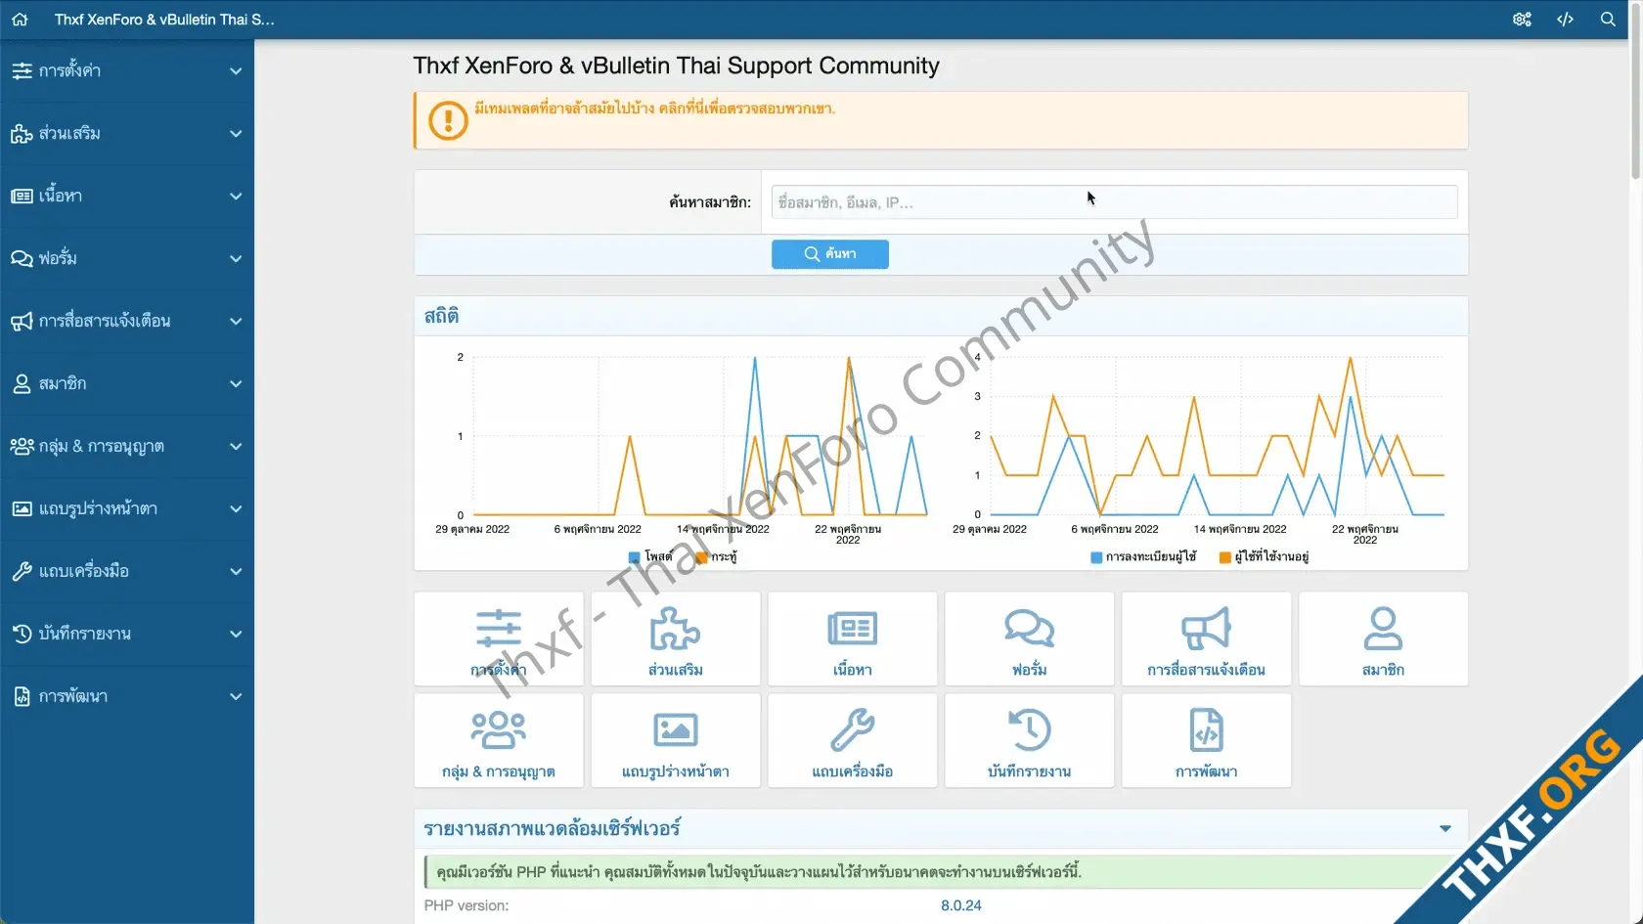Toggle the blue posts legend series
The image size is (1643, 924).
point(650,557)
